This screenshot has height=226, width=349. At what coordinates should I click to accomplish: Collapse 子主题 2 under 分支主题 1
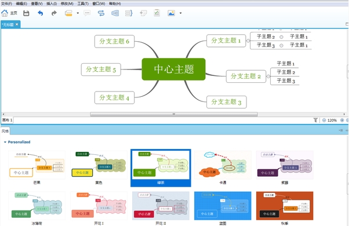[x=281, y=37]
